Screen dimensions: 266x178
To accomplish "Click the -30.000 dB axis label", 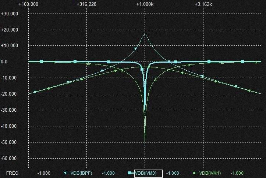I will point(9,110).
